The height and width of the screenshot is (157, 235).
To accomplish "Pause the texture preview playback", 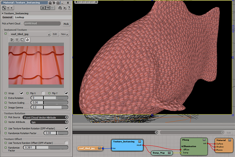I will tap(17, 40).
